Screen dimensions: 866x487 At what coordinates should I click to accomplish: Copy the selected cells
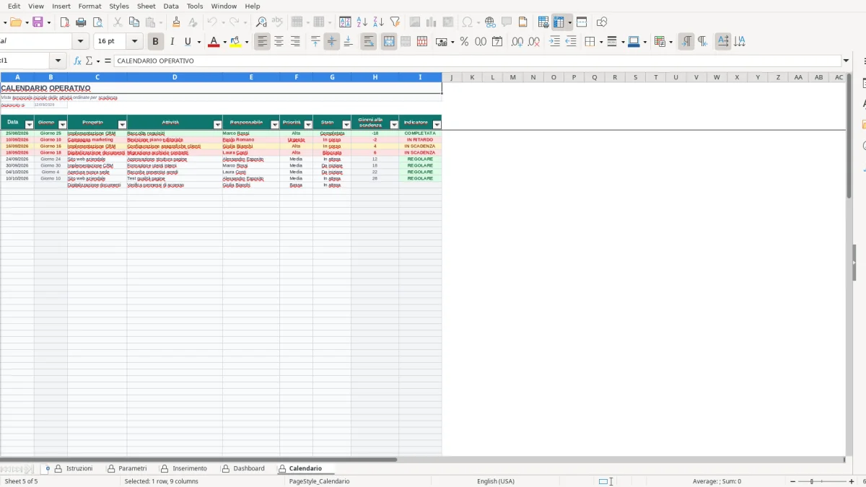pyautogui.click(x=134, y=22)
